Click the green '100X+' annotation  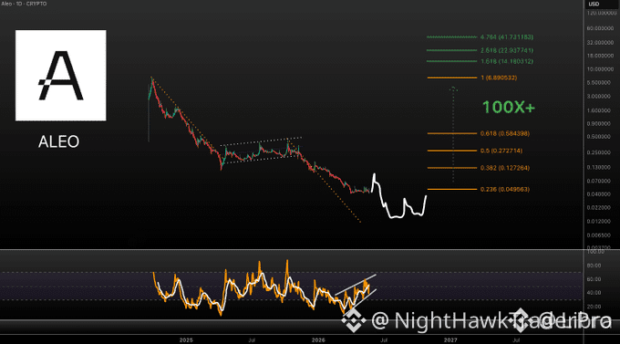click(x=509, y=108)
